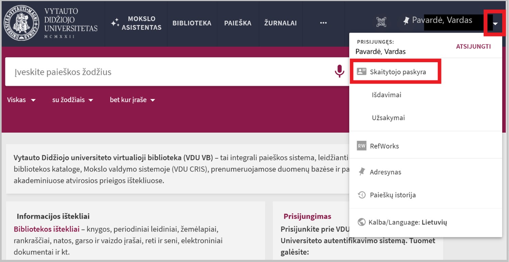Expand the Viskas search scope dropdown
The image size is (509, 262).
click(21, 100)
